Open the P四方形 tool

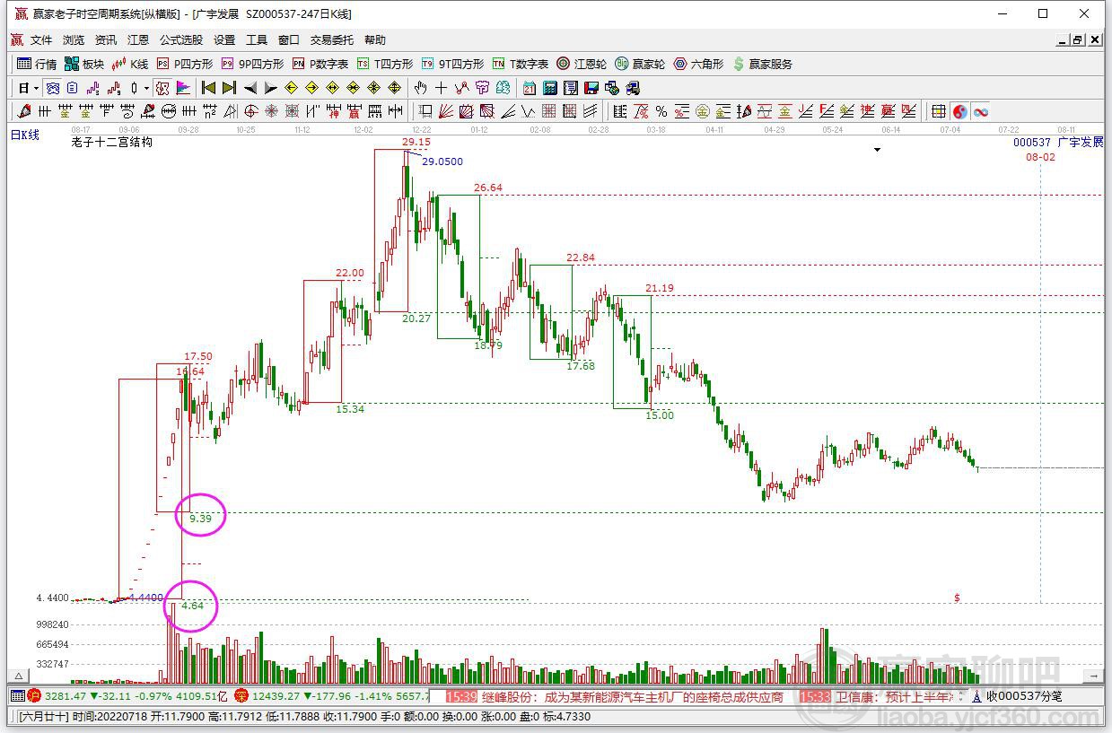pos(185,64)
